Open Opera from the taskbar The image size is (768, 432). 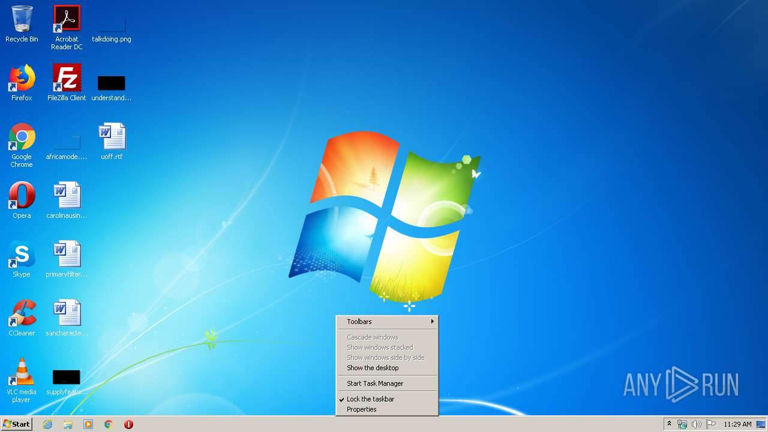pos(128,424)
